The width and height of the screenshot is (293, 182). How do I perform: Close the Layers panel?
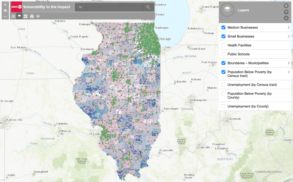coord(286,6)
